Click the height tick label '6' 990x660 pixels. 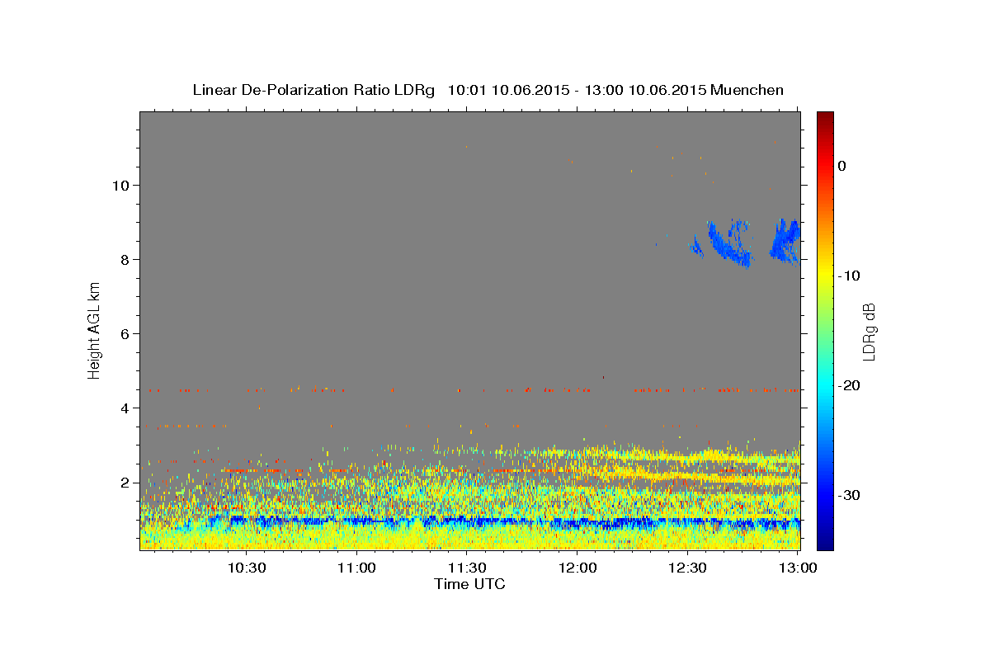click(125, 333)
